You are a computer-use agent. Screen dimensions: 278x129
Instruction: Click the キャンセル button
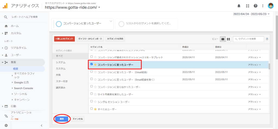pos(78,119)
